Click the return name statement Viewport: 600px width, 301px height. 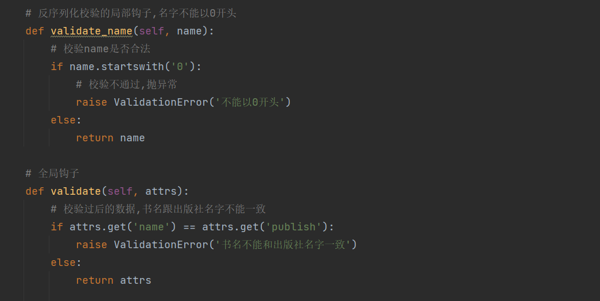(110, 138)
